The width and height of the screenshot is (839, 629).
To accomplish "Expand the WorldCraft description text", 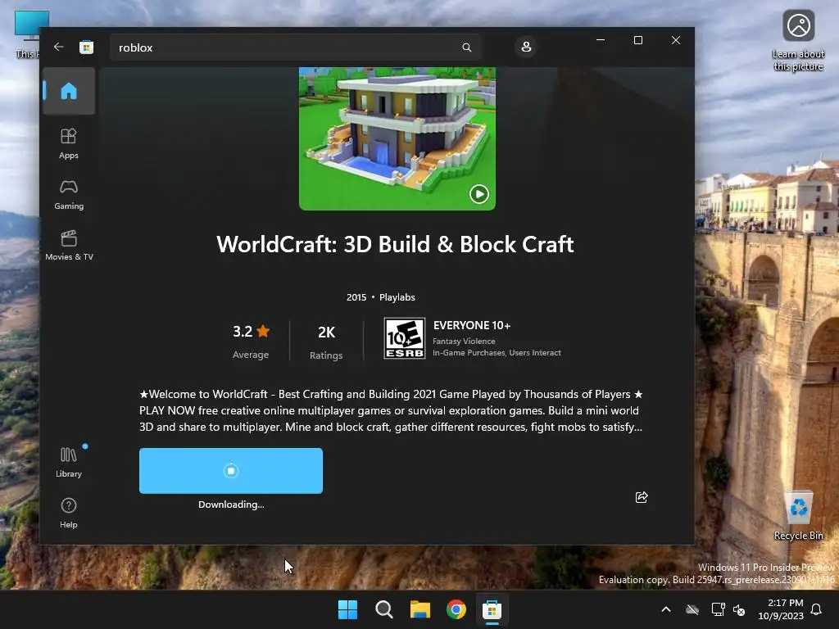I will coord(391,411).
